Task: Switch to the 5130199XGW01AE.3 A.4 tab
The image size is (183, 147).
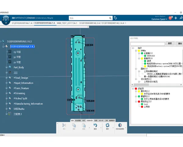Action: click(x=113, y=23)
